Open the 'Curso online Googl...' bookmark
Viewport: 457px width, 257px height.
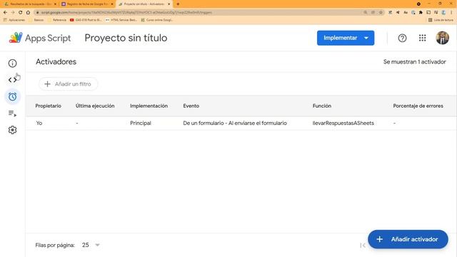click(x=157, y=20)
